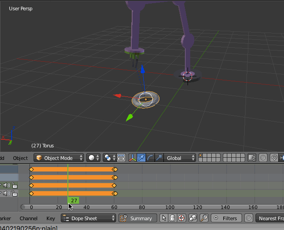
Task: Select the scale manipulator icon
Action: point(159,158)
